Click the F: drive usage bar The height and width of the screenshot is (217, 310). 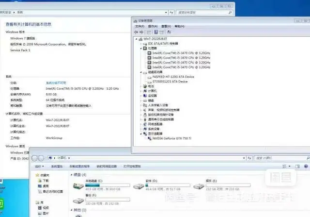[108, 200]
